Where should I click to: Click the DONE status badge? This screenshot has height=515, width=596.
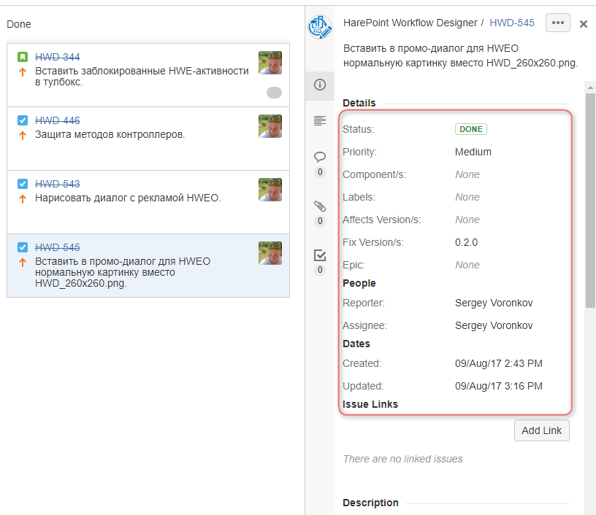point(471,129)
